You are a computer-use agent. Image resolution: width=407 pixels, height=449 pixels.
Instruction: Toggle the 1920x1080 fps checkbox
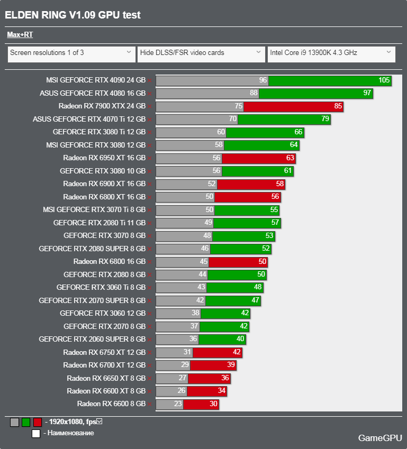pyautogui.click(x=100, y=421)
